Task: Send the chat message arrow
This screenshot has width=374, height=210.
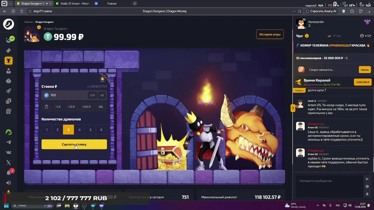Action: point(367,179)
